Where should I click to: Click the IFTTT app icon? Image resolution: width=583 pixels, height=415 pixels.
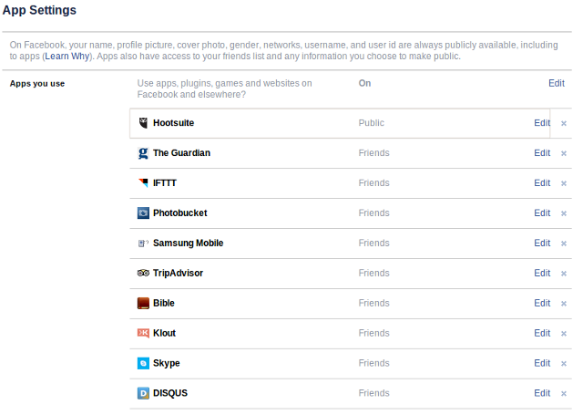tap(143, 183)
